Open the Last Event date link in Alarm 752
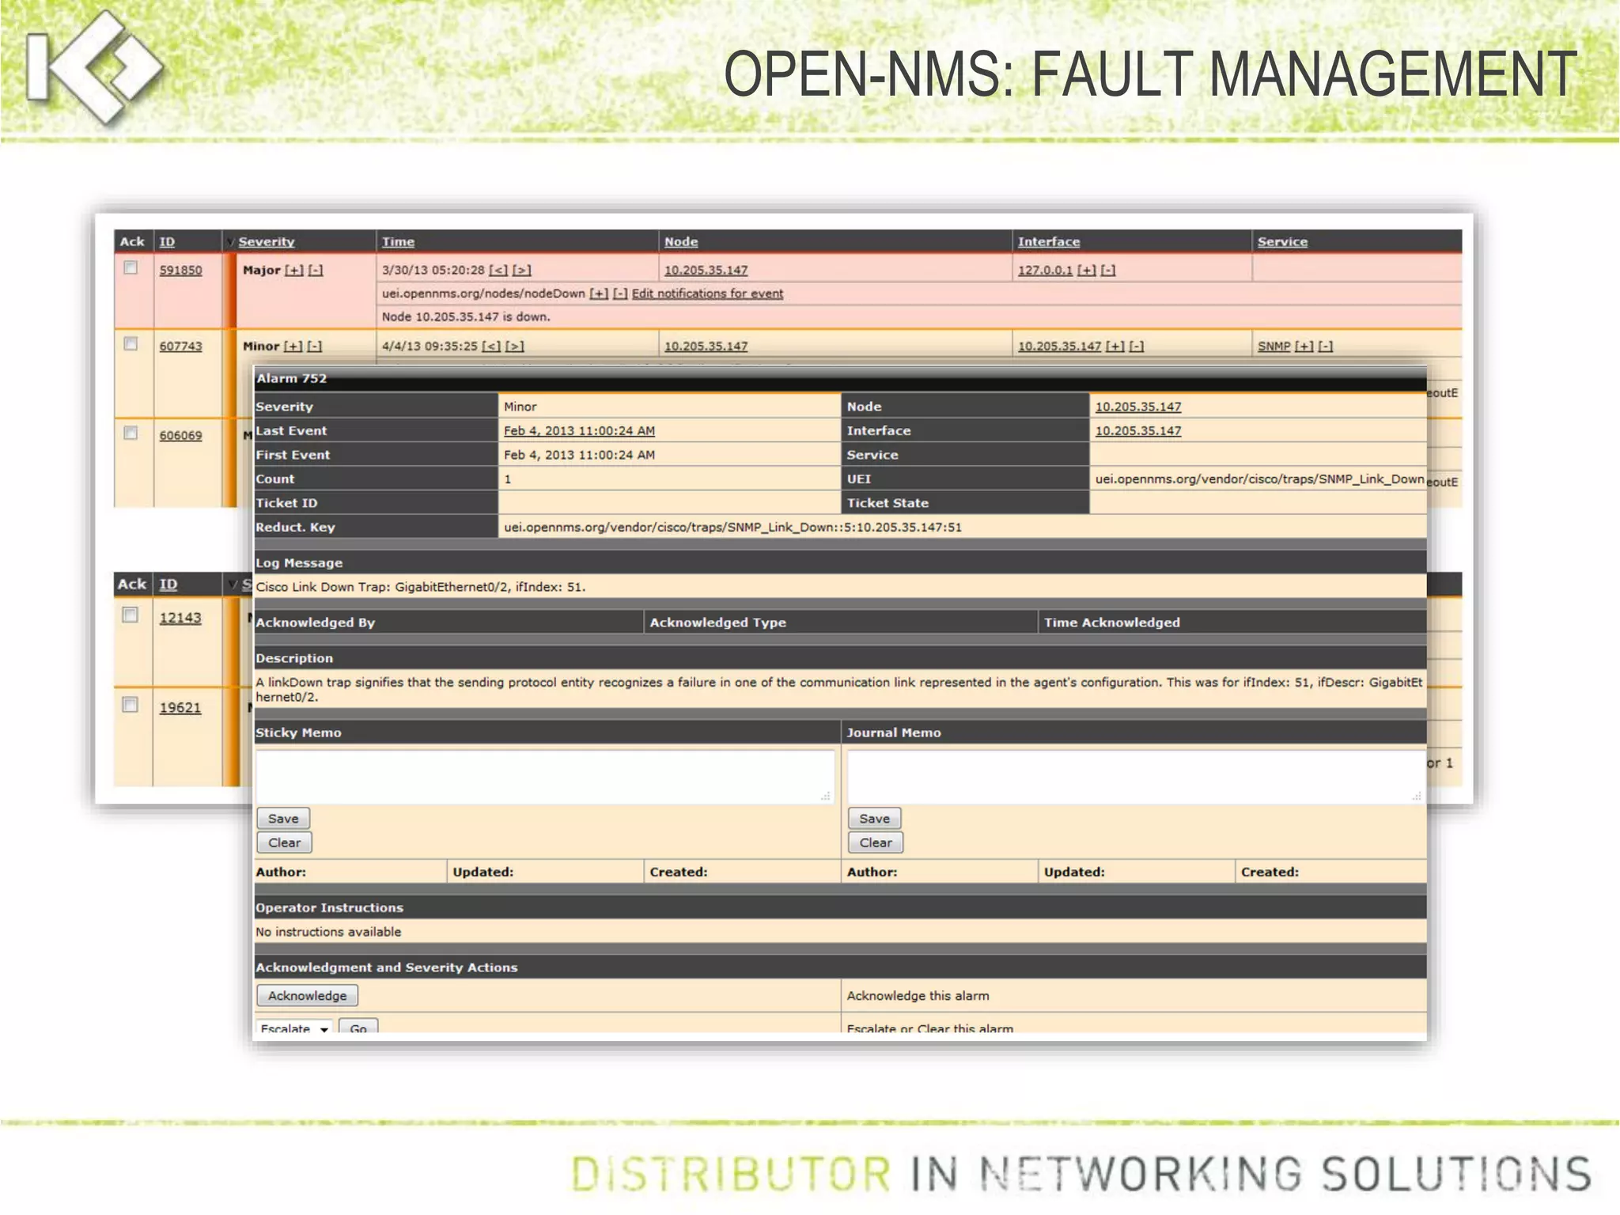Image resolution: width=1620 pixels, height=1215 pixels. 579,431
